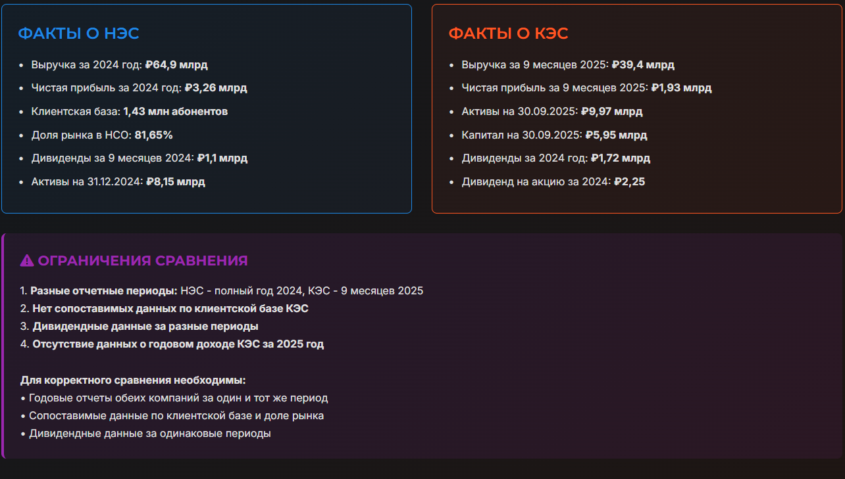
Task: Click the КЭС capital value ₽5,95 млрд
Action: 616,135
